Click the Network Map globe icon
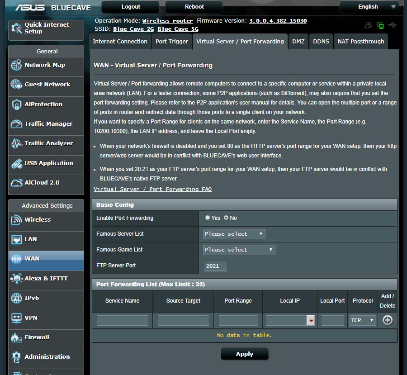 (16, 65)
